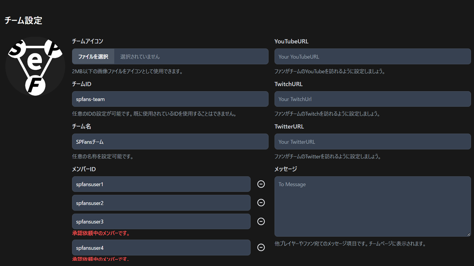Focus the spfansuser2 member ID field
This screenshot has height=266, width=474.
tap(161, 203)
